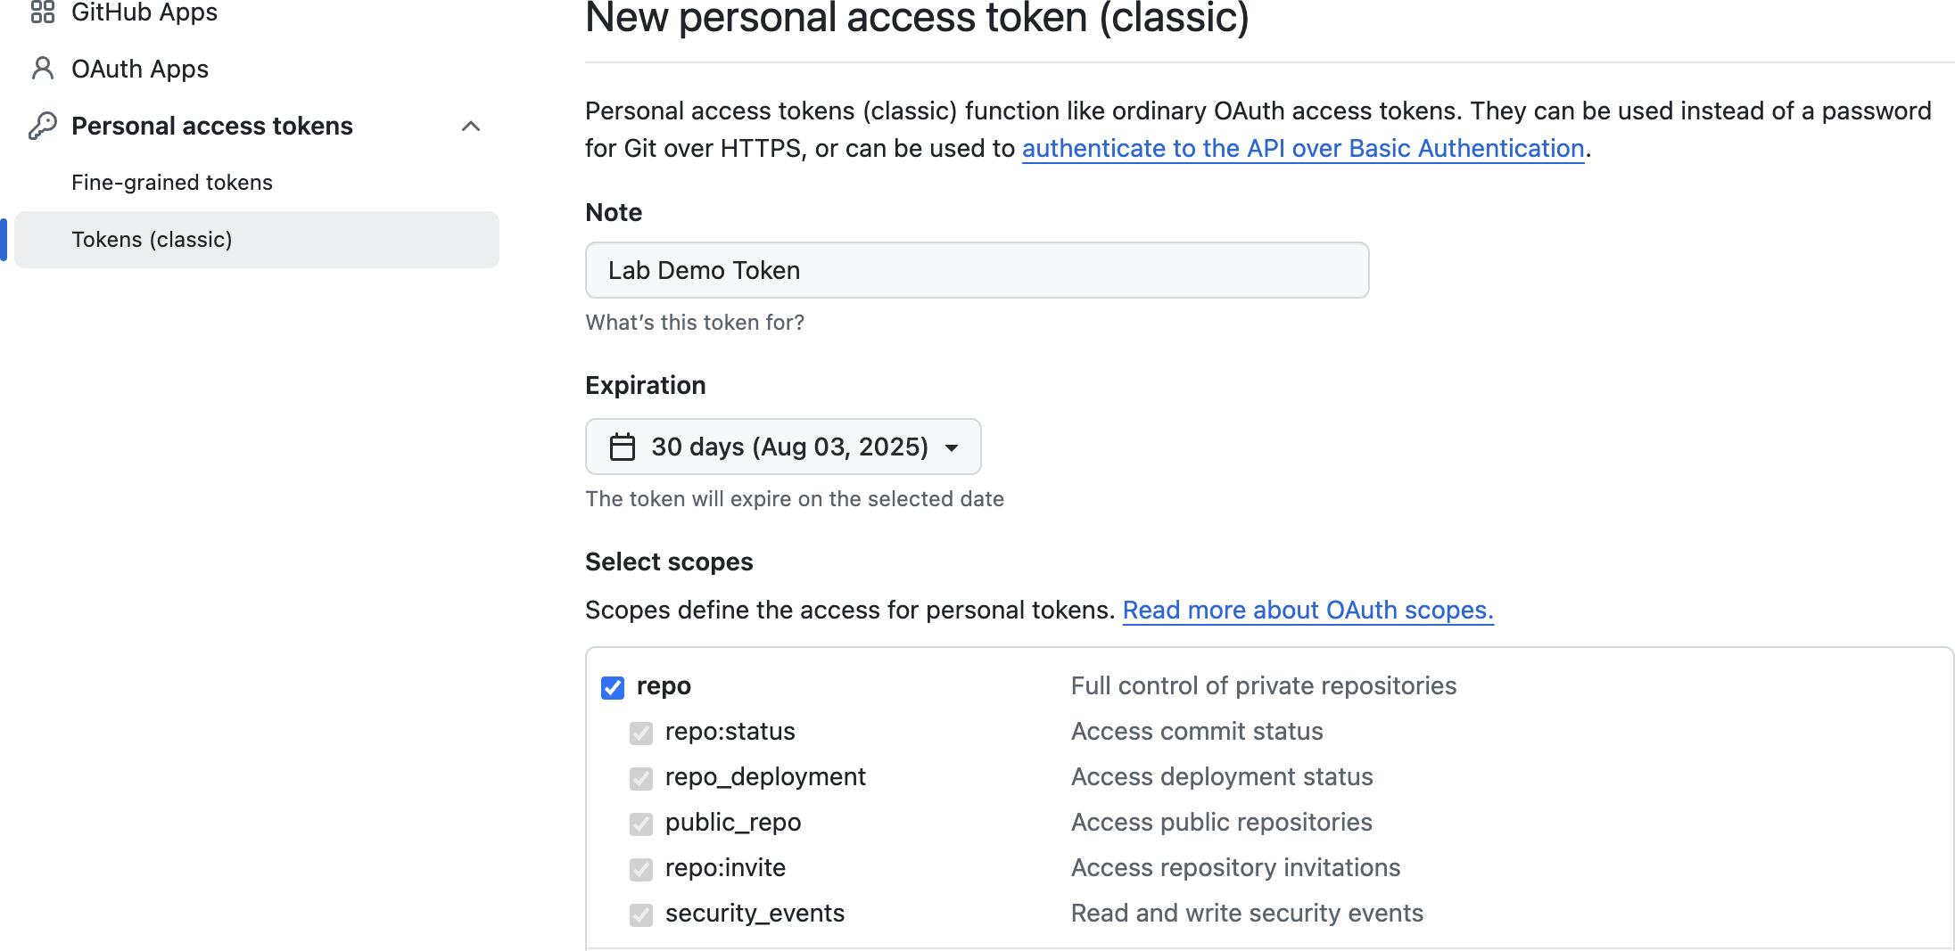Collapse the Personal access tokens section
The height and width of the screenshot is (951, 1955).
click(x=471, y=126)
